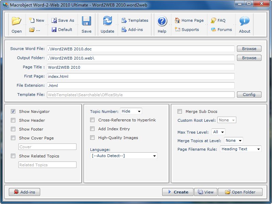
Task: Click the Create button
Action: tap(177, 192)
